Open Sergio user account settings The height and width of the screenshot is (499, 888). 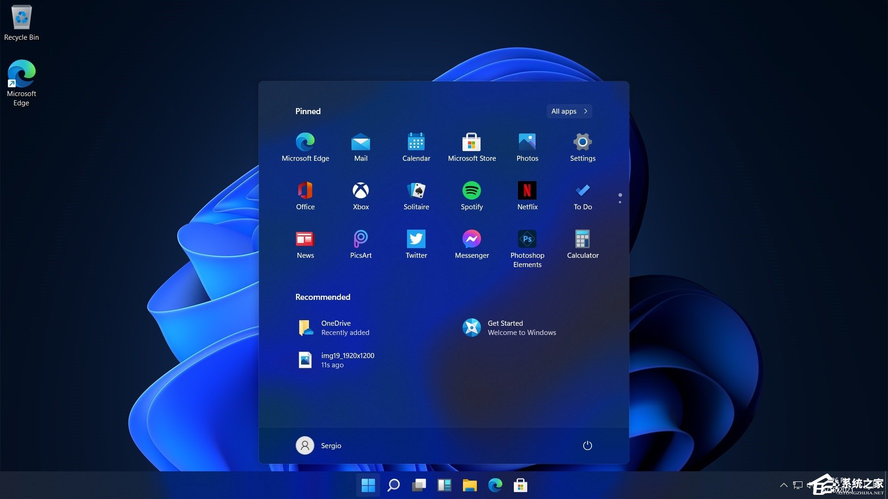(x=318, y=445)
